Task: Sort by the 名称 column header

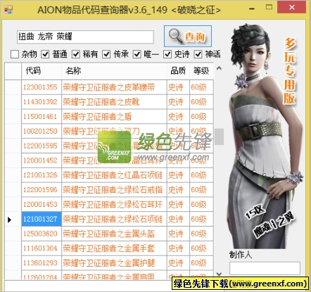Action: click(x=114, y=71)
